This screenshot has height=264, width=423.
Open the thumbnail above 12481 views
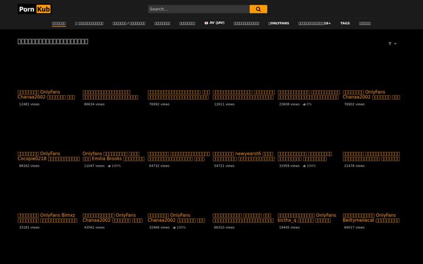(49, 72)
